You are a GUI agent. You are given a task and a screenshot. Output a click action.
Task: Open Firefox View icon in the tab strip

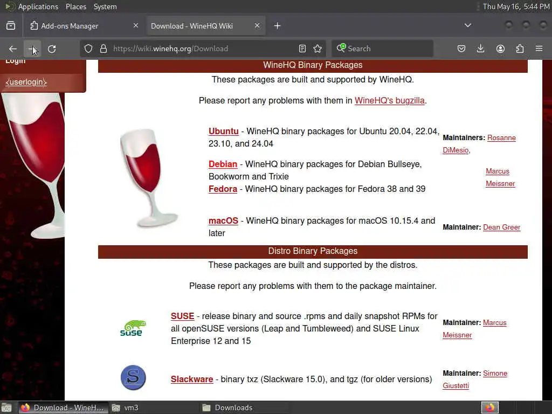[x=11, y=26]
